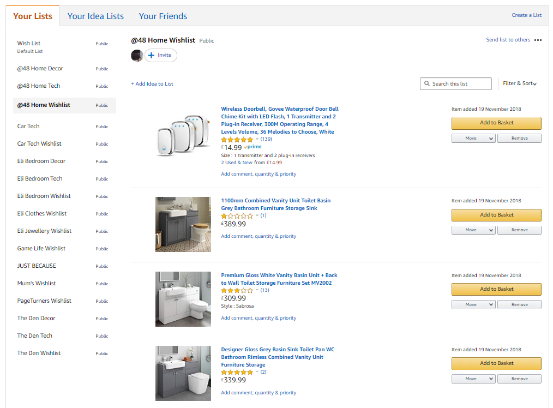Add the wireless doorbell to basket
The image size is (553, 408).
coord(496,123)
